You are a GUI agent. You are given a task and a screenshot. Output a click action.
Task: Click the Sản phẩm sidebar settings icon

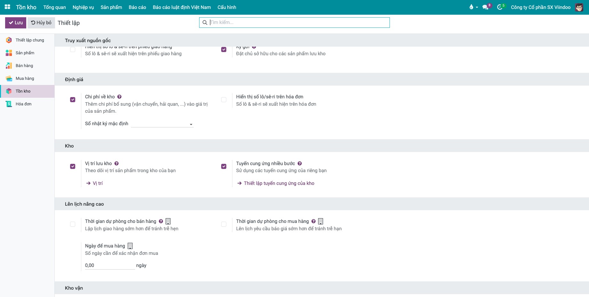9,53
